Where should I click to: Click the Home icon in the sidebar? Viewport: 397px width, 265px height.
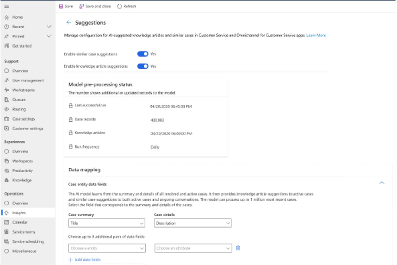coord(6,17)
